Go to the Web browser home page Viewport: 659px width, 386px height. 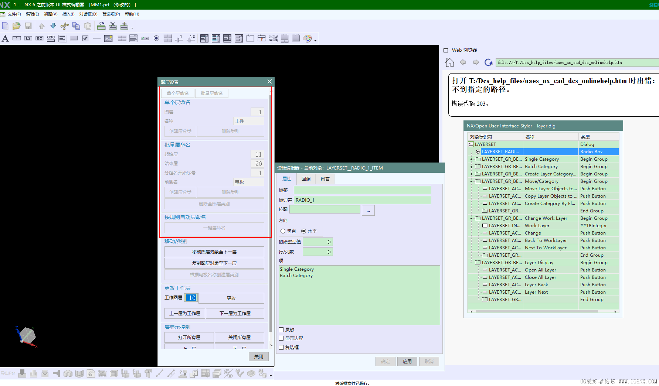[x=449, y=62]
